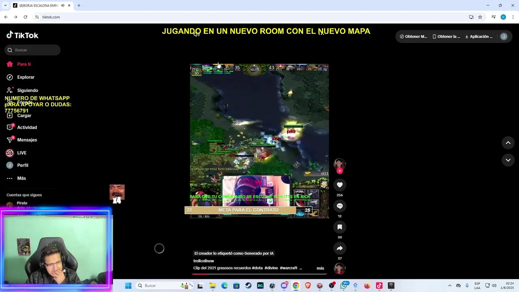Close the BORJA ESCALONA browser tab
This screenshot has height=292, width=519.
69,6
